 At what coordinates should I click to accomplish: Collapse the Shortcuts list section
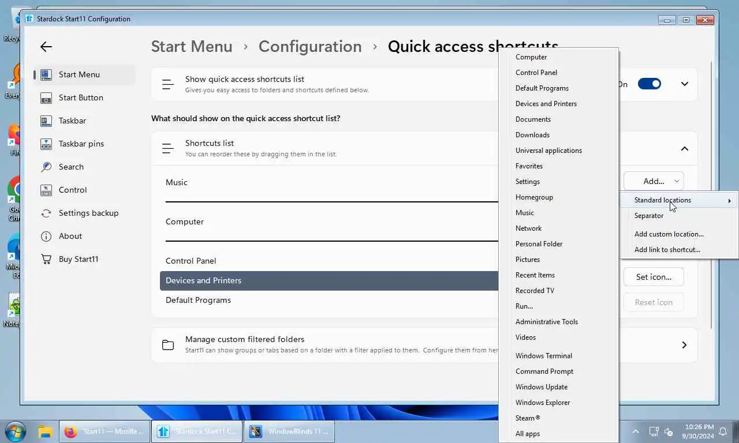pos(685,149)
